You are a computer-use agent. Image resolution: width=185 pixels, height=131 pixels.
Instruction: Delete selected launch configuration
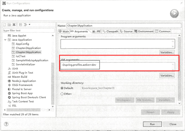click(14, 24)
